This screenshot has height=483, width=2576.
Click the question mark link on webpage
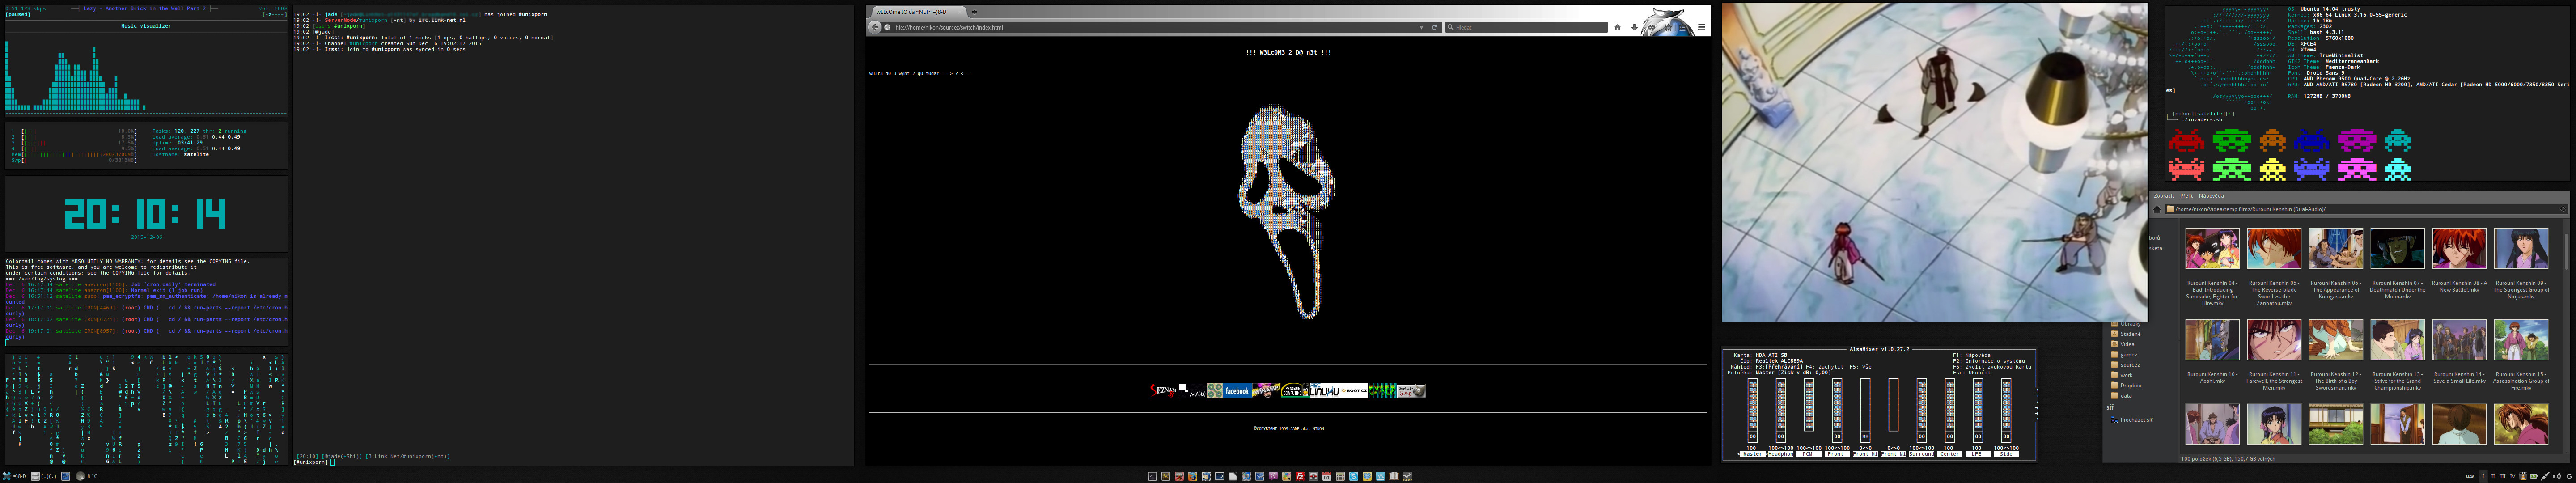coord(957,74)
